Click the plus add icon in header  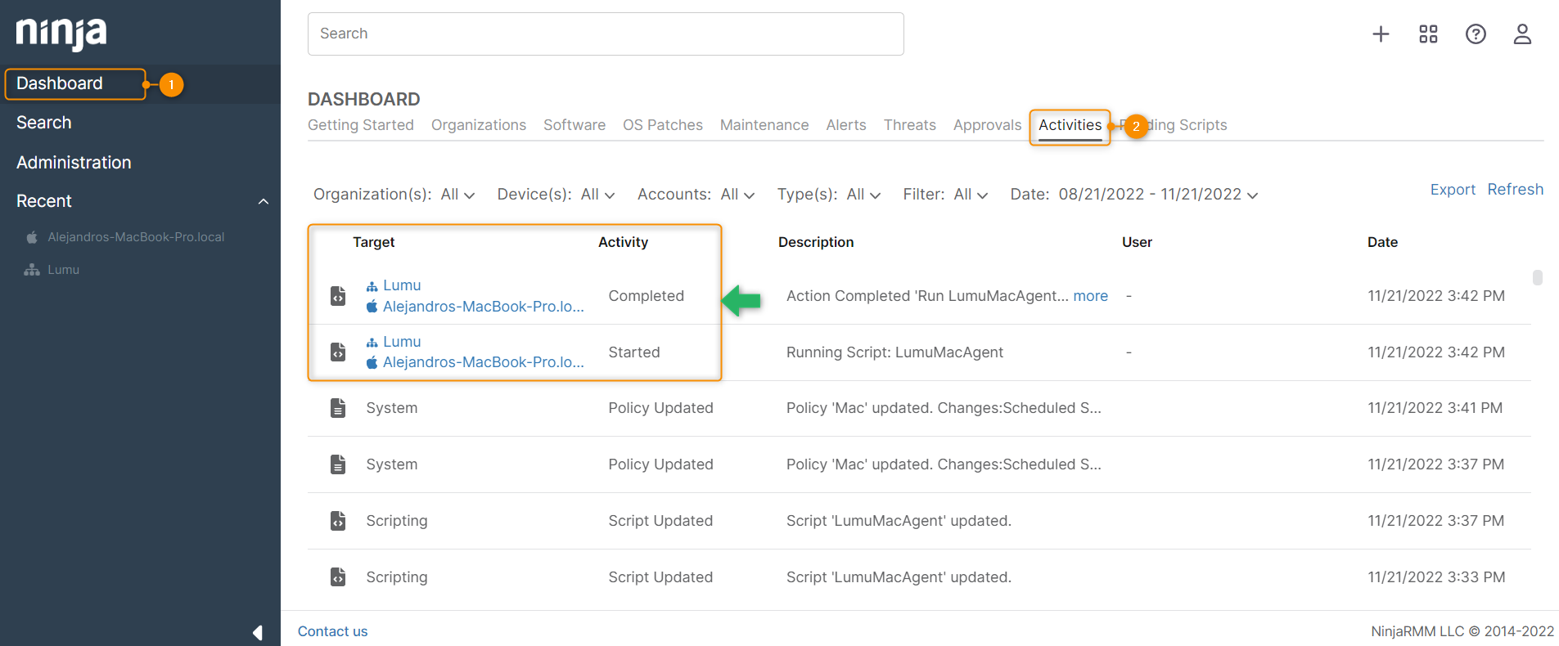(1381, 34)
